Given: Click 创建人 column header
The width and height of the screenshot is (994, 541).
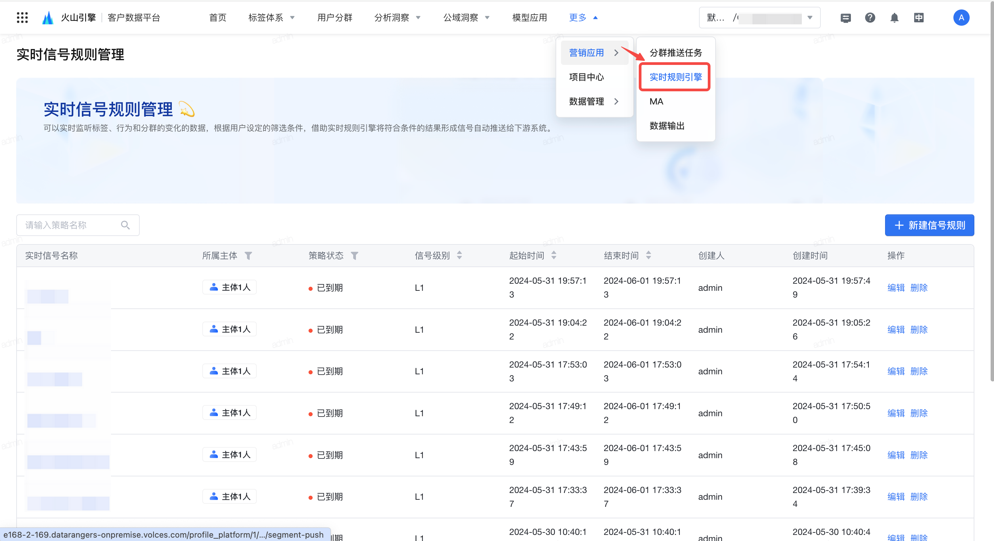Looking at the screenshot, I should pyautogui.click(x=711, y=256).
